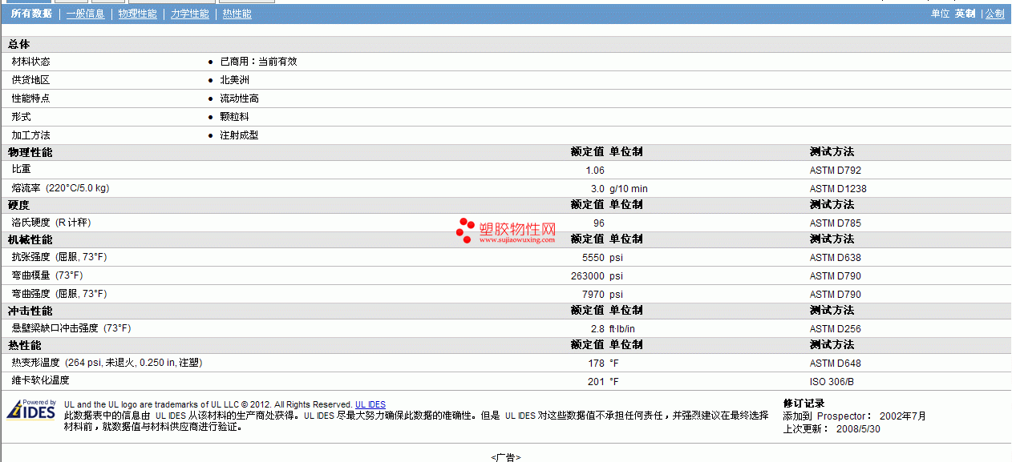Click the 颗粒料 value
The image size is (1012, 462).
point(234,117)
